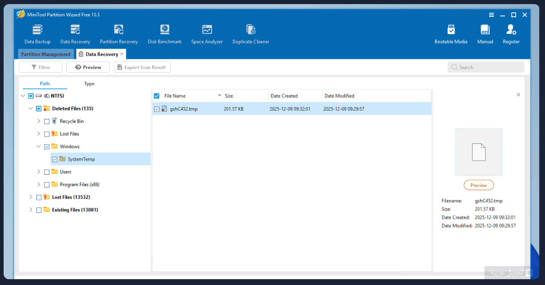The image size is (545, 285).
Task: Toggle the C: NTFS drive checkbox
Action: pos(31,96)
